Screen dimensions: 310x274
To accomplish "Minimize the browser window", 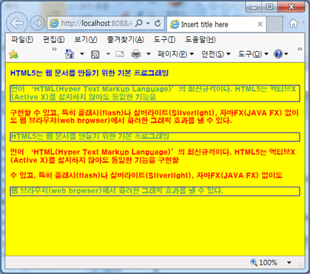I will point(254,7).
